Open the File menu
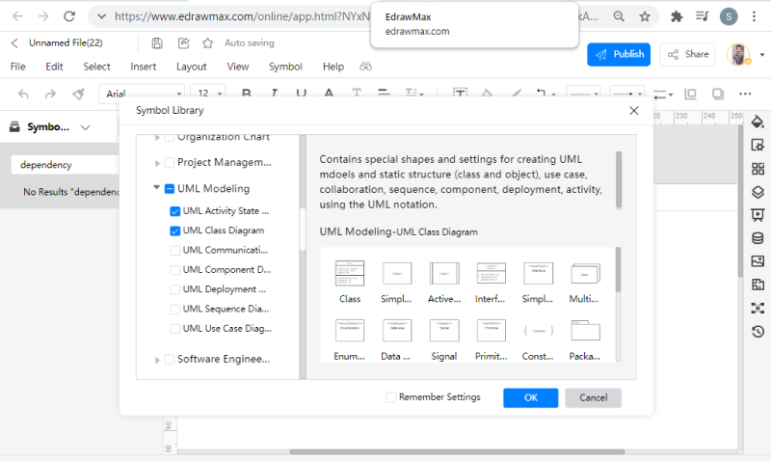771x462 pixels. tap(17, 67)
